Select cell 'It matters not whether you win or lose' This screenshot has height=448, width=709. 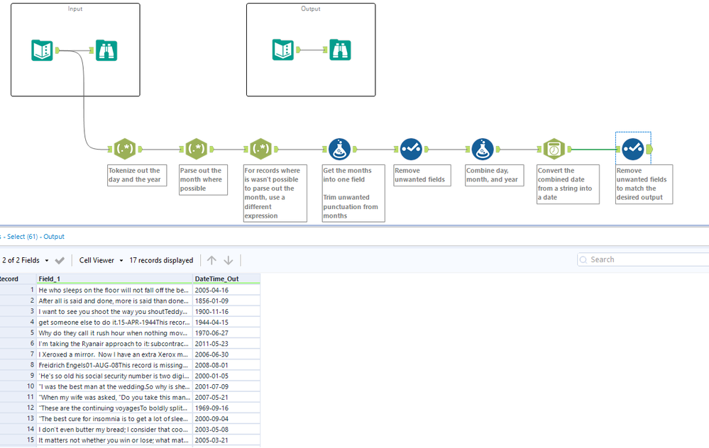click(x=114, y=440)
